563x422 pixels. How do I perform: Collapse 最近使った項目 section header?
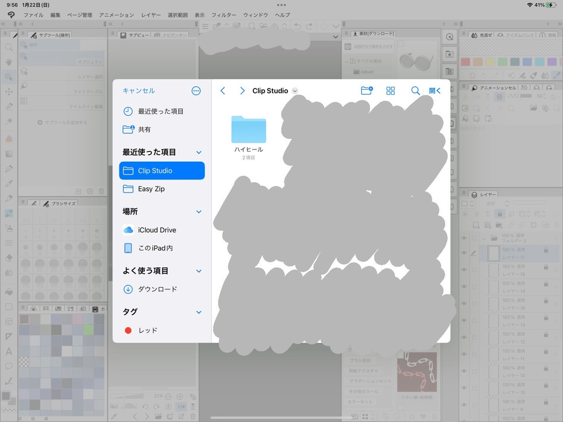199,152
